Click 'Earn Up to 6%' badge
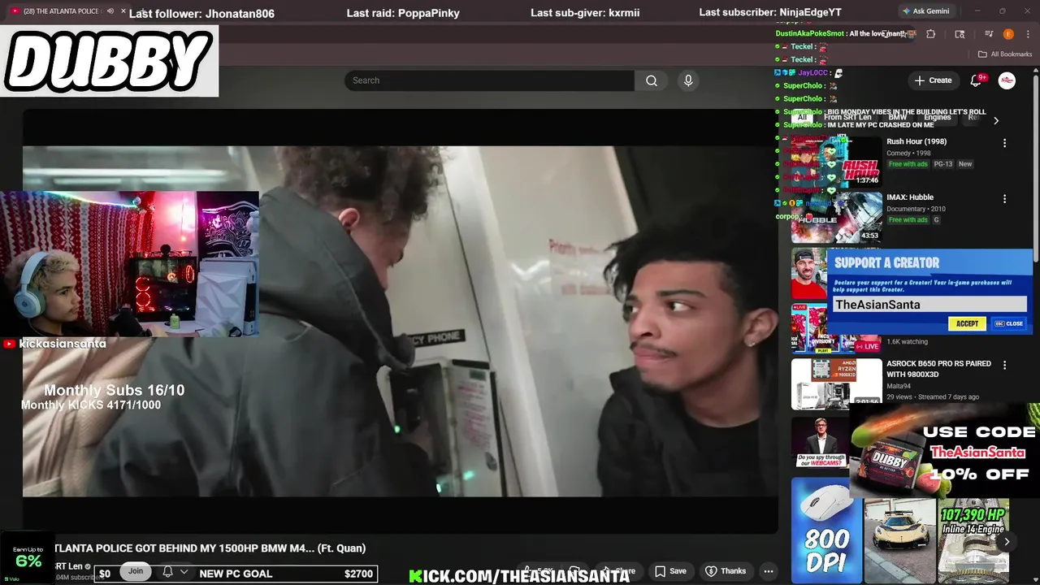The image size is (1040, 585). (28, 557)
